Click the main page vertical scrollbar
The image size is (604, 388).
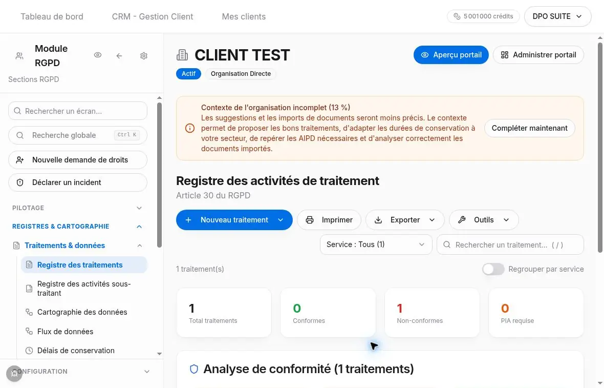[600, 147]
